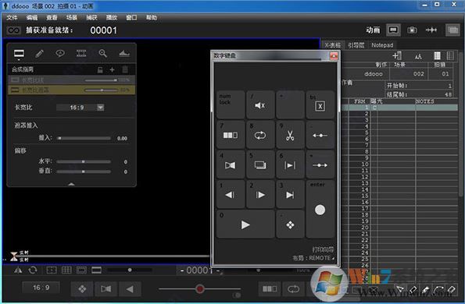Adjust the 水平 offset slider
This screenshot has width=465, height=304.
84,162
